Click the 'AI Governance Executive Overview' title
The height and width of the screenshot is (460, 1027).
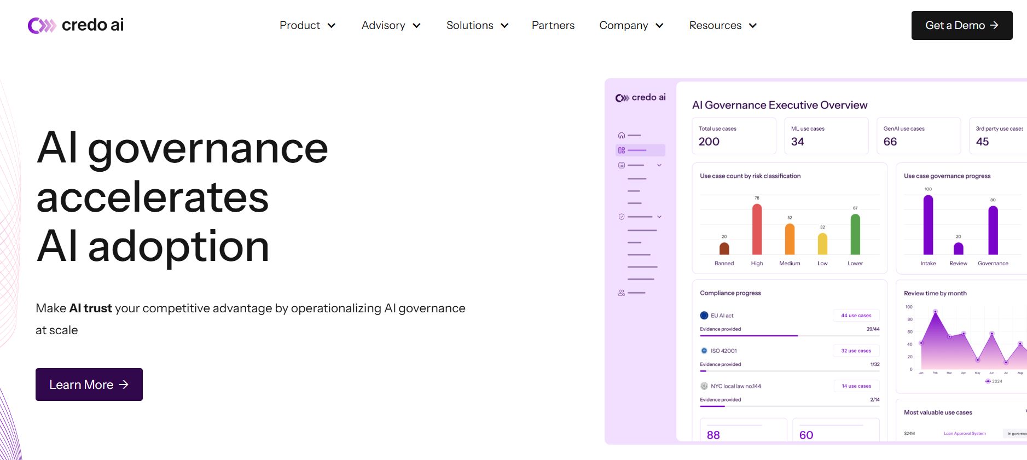780,105
